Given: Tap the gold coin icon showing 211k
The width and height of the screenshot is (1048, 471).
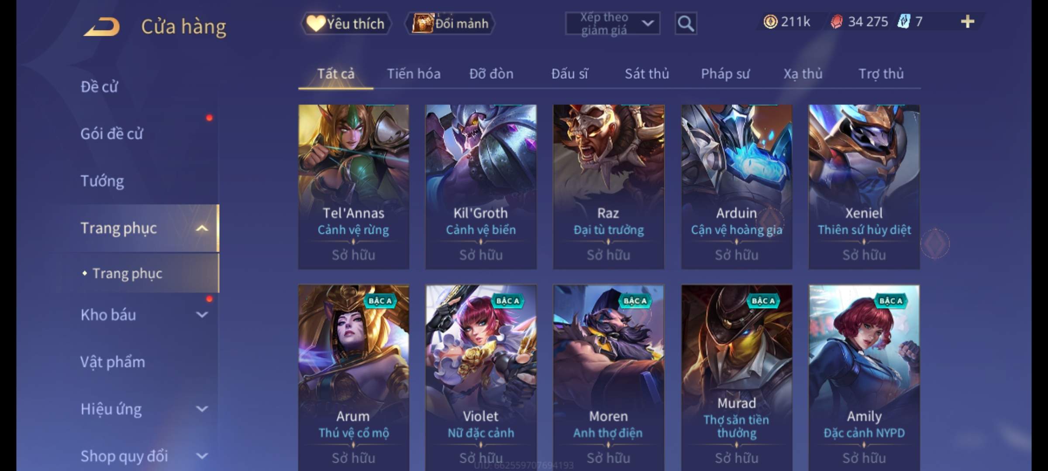Looking at the screenshot, I should (770, 22).
